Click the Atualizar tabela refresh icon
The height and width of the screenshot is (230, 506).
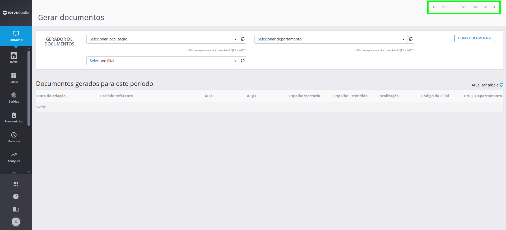(x=501, y=85)
